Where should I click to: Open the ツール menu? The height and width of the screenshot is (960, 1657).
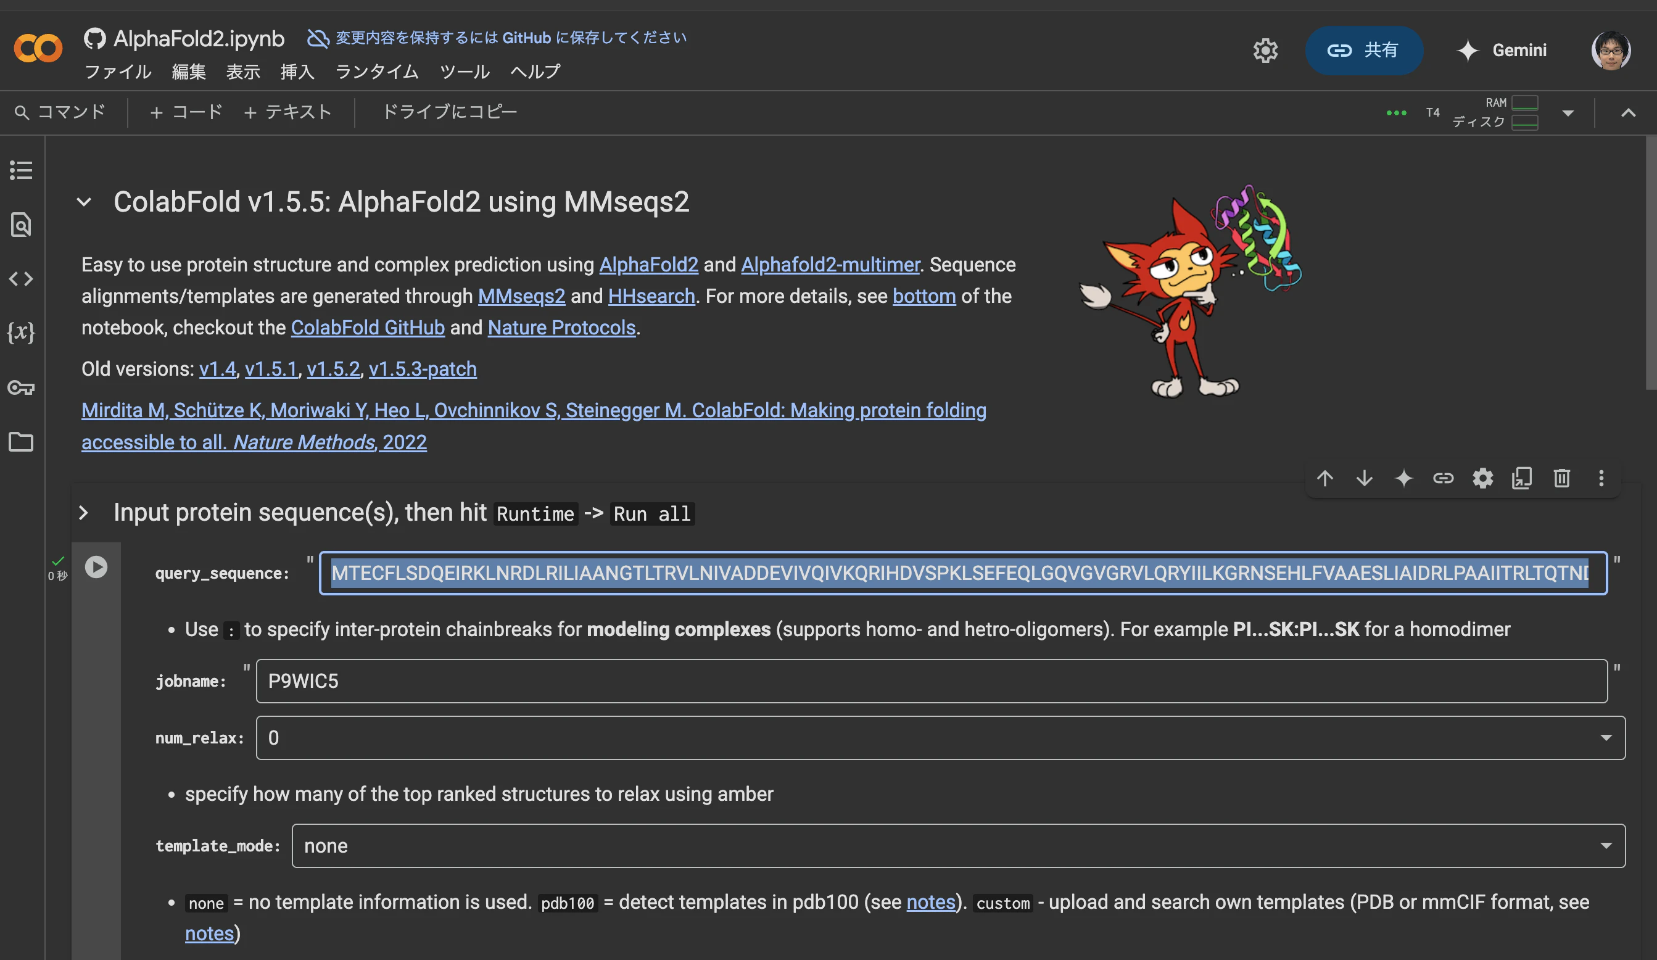(465, 71)
